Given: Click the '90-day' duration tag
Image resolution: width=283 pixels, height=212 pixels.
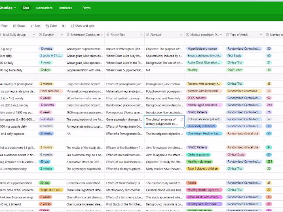Looking at the screenshot, I should click(x=44, y=162).
